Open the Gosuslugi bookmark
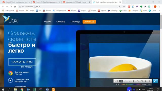 pyautogui.click(x=113, y=11)
